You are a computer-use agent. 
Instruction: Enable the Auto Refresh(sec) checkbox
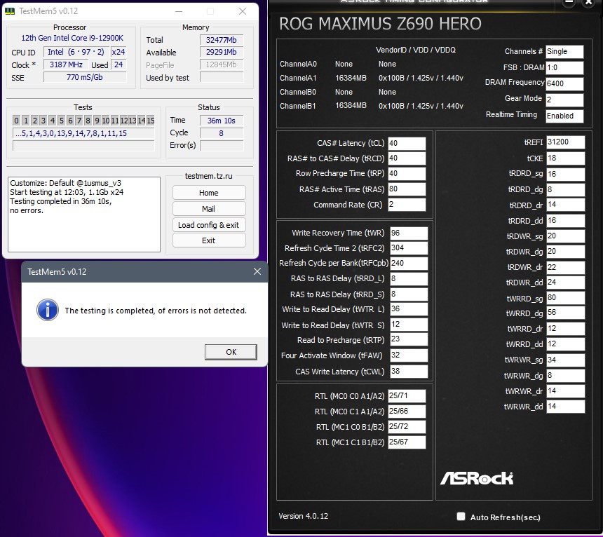coord(461,516)
